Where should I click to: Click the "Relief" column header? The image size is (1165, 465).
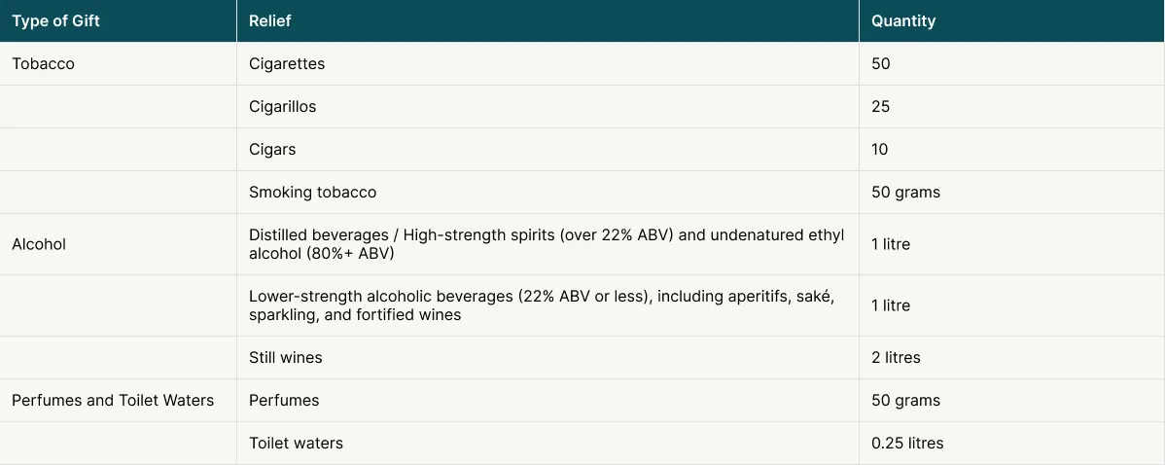270,21
